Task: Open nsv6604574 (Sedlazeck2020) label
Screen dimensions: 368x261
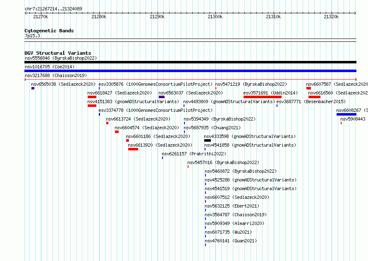Action: point(147,128)
